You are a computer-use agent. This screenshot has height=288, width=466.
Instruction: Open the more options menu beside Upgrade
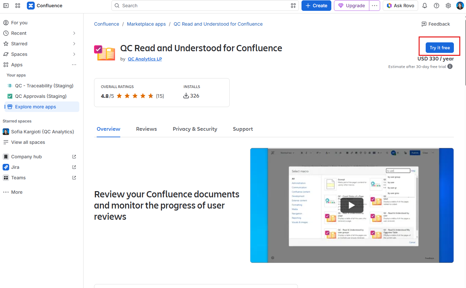(x=375, y=6)
